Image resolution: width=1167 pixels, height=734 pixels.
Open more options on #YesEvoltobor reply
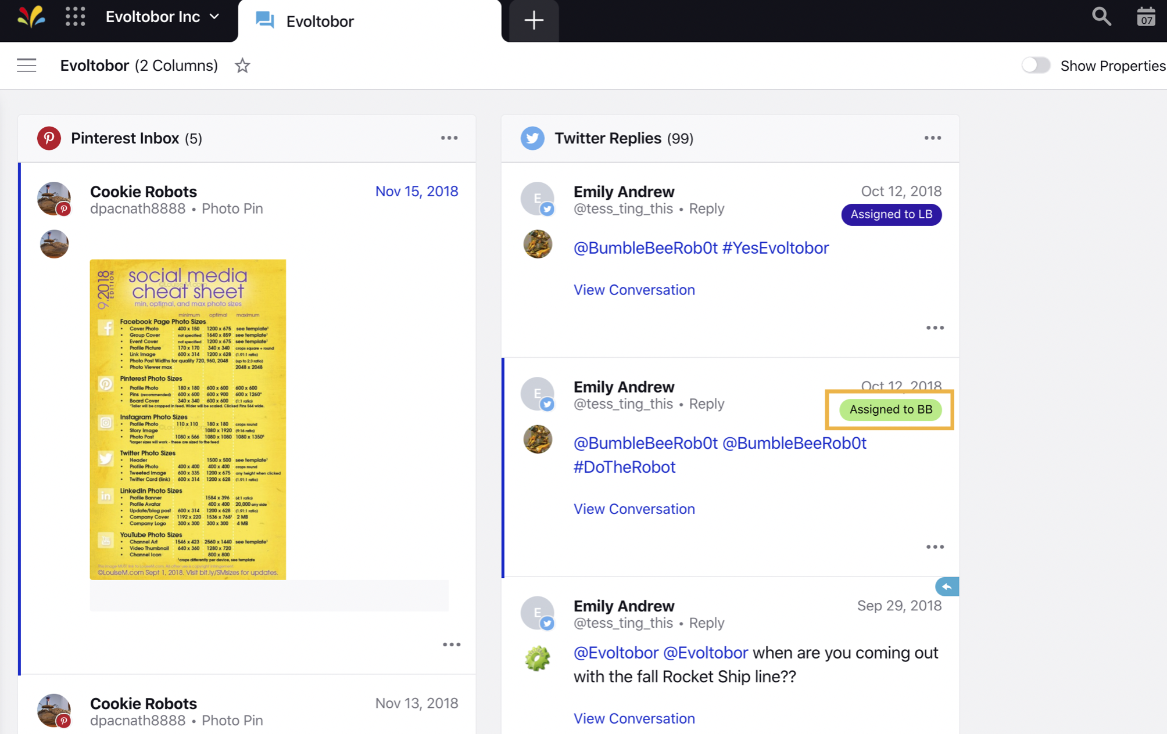point(935,328)
